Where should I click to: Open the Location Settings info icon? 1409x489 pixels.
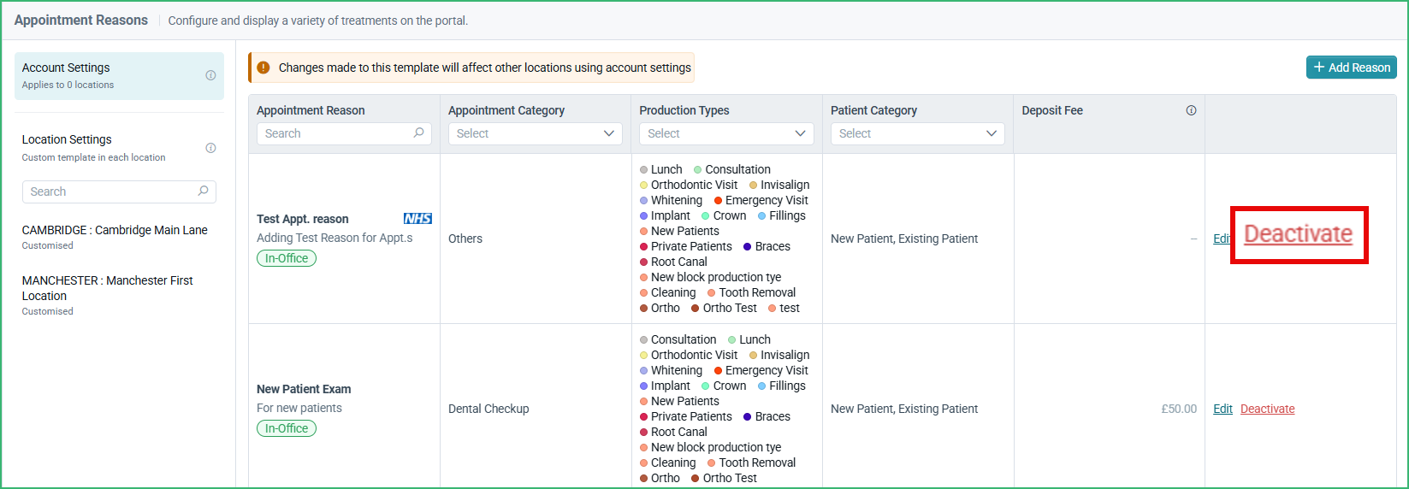coord(210,148)
